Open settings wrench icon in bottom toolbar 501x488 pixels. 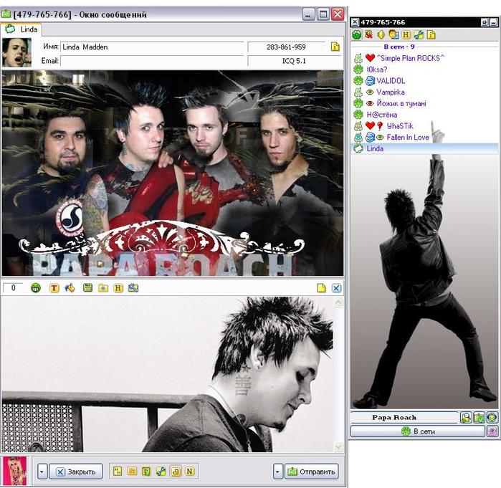[x=161, y=471]
